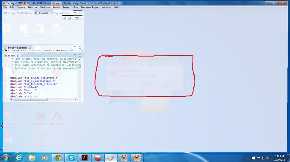The width and height of the screenshot is (290, 162).
Task: Click the editor scroll left arrow
Action: (x=12, y=99)
